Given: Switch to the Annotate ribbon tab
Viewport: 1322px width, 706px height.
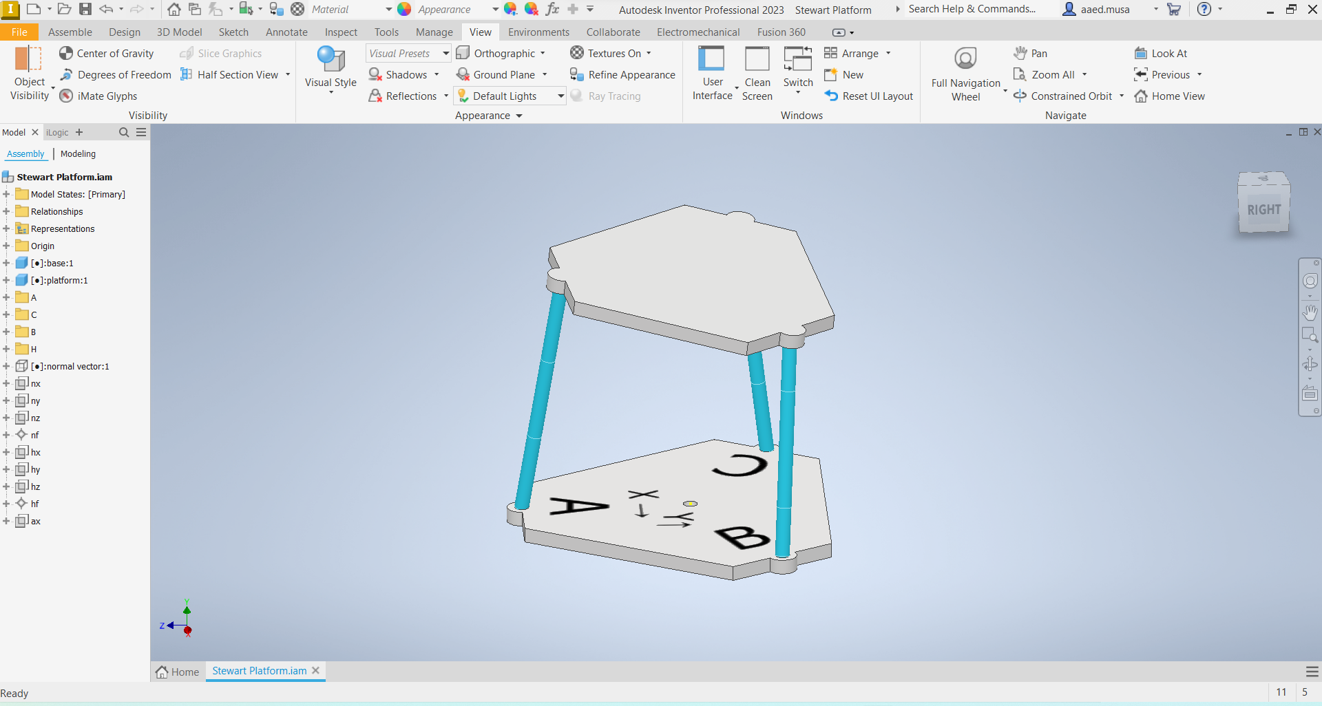Looking at the screenshot, I should [x=286, y=32].
